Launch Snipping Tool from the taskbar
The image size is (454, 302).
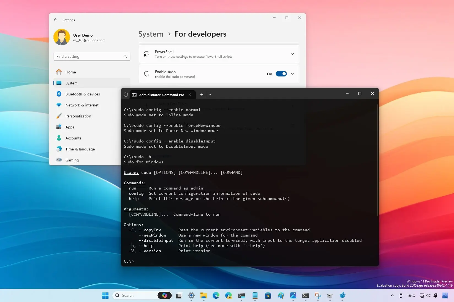318,295
